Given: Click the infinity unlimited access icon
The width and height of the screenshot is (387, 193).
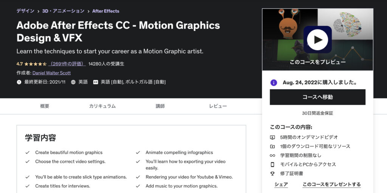Looking at the screenshot, I should point(272,156).
